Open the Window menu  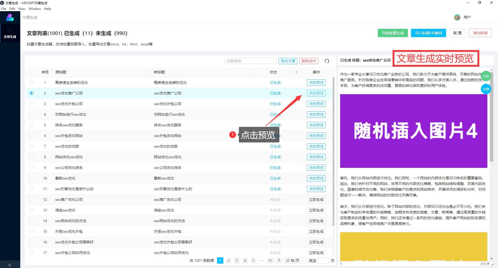tap(35, 9)
